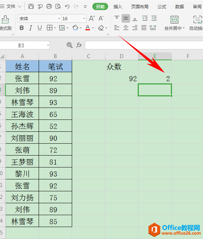Switch to the 插入 tab
Viewport: 203px width, 239px height.
point(118,7)
